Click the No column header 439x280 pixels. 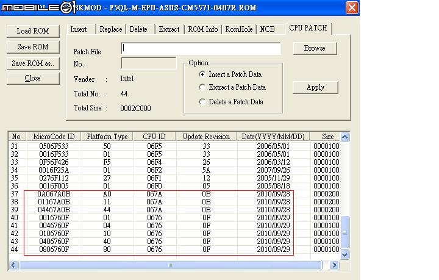[16, 137]
